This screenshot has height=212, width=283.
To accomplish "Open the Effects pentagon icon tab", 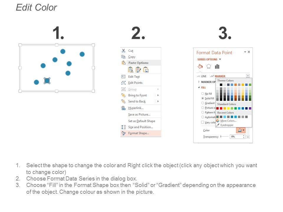I will [x=209, y=66].
